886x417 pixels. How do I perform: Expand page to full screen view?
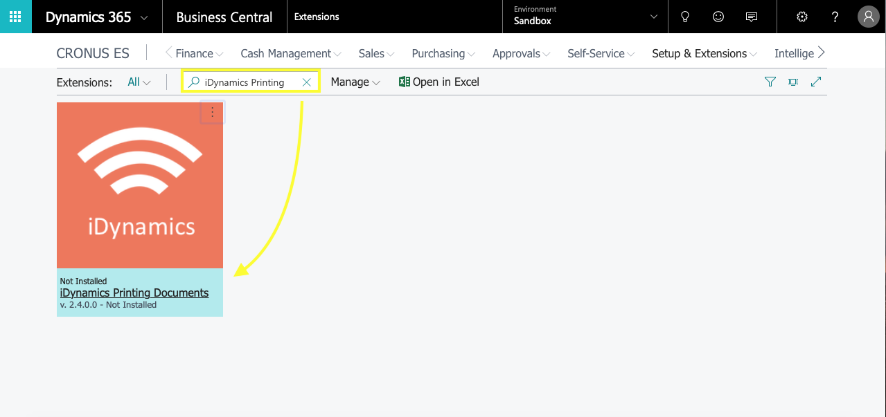pos(816,82)
